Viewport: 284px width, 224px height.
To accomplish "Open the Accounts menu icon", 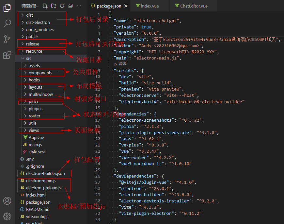I will click(x=7, y=200).
